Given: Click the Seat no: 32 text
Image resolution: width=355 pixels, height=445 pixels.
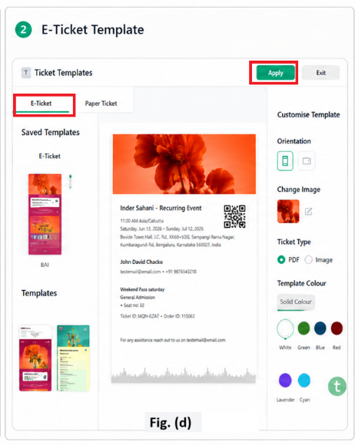Looking at the screenshot, I should click(x=132, y=305).
